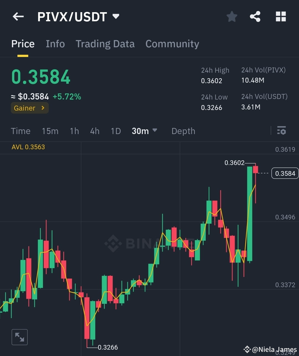
Task: Tap the Niela James watermark diamond icon
Action: (x=247, y=349)
